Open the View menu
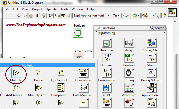Screen dimensions: 179x109 [x=25, y=9]
